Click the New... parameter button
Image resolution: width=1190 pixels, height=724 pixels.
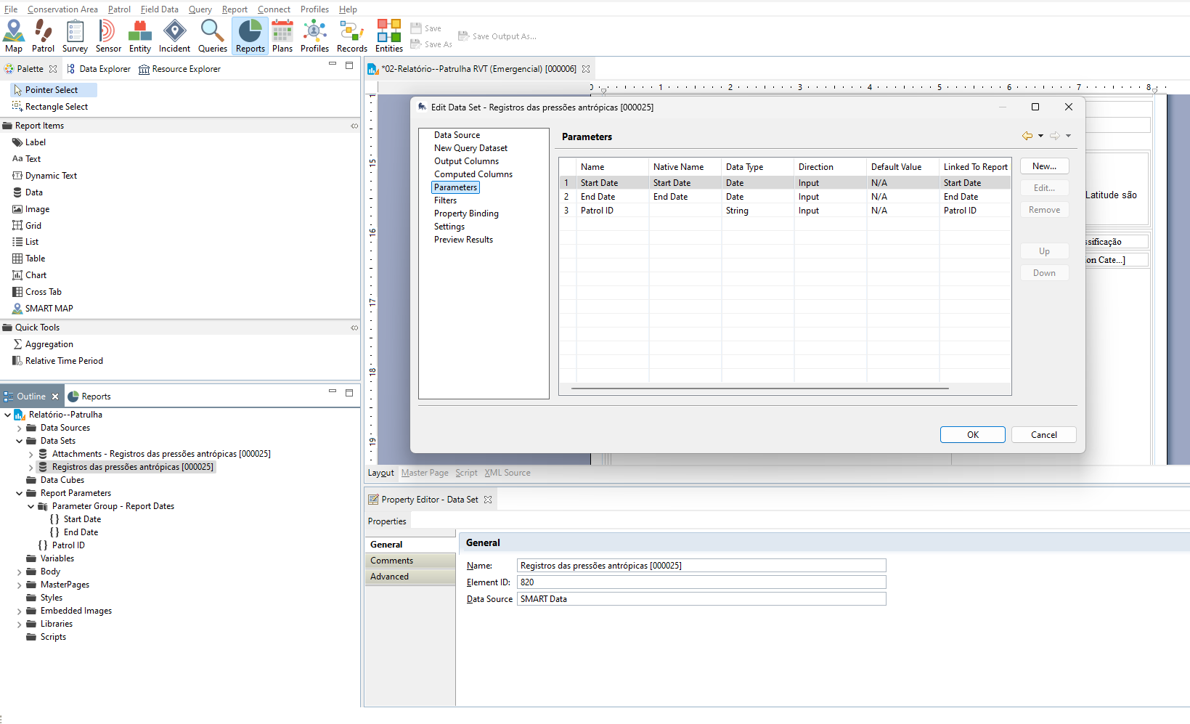tap(1044, 166)
